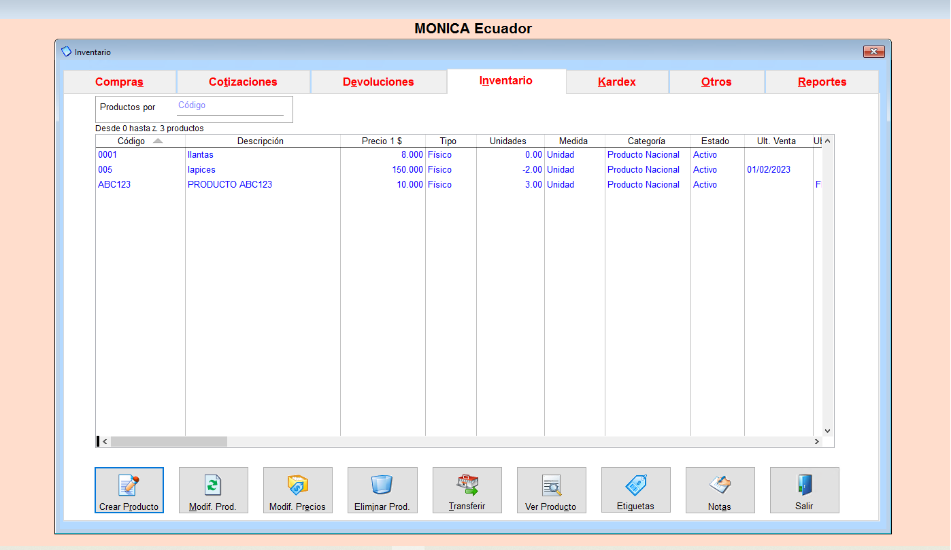The height and width of the screenshot is (550, 951).
Task: Open the Reportes tab
Action: tap(822, 82)
